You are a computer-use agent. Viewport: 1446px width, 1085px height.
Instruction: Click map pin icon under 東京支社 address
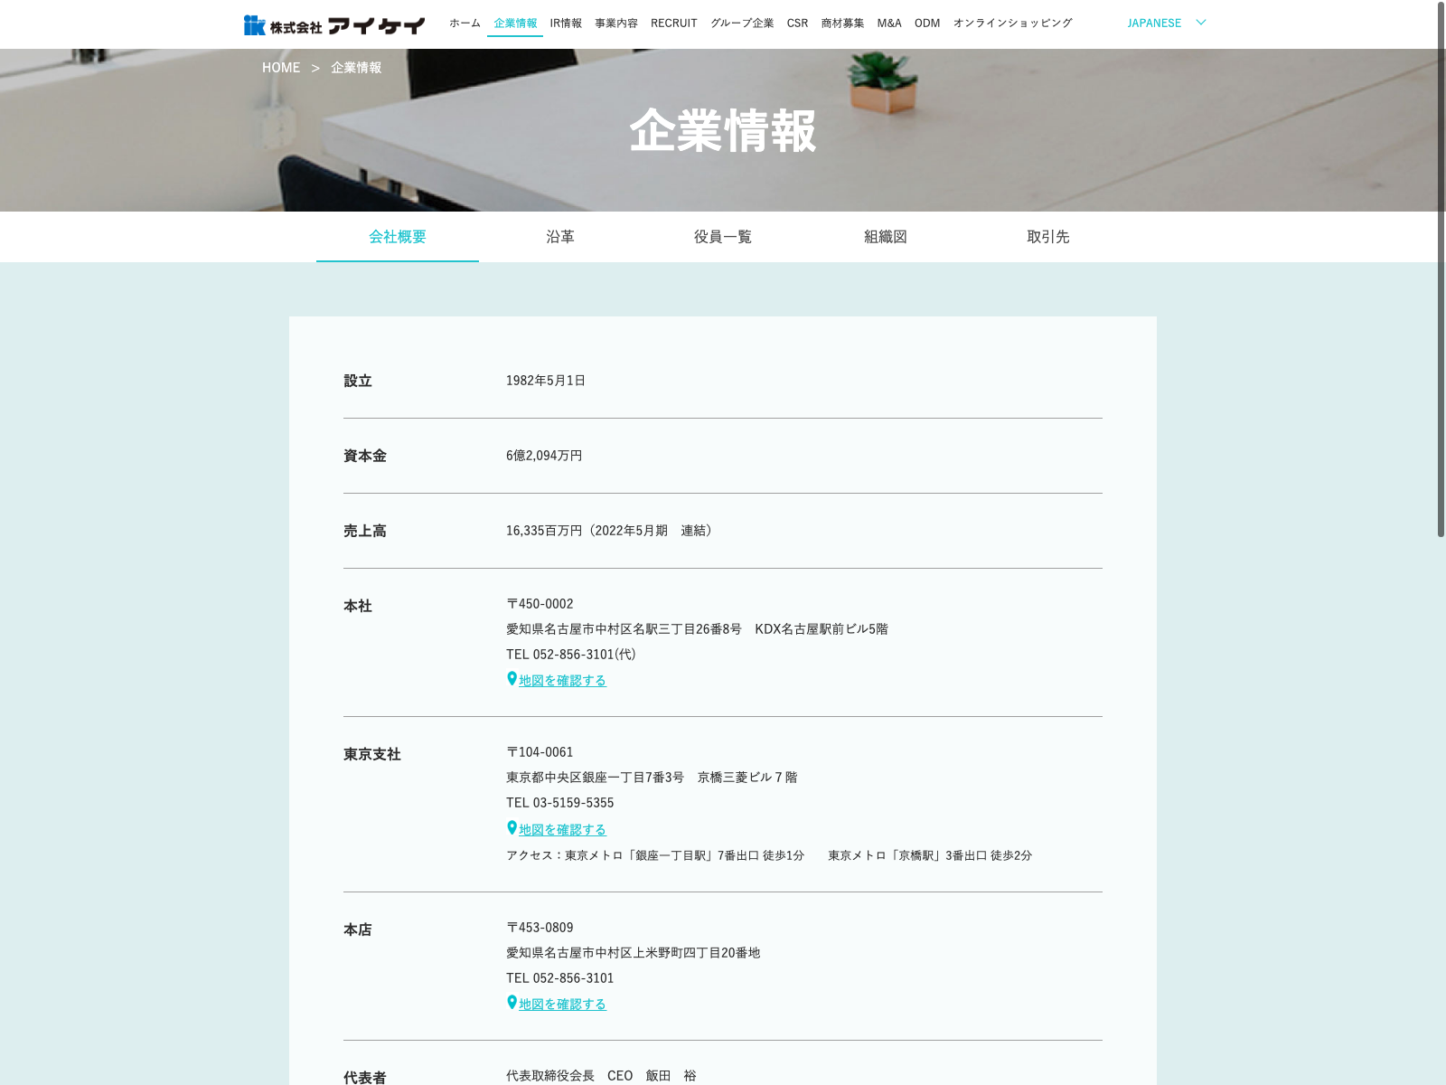(512, 828)
